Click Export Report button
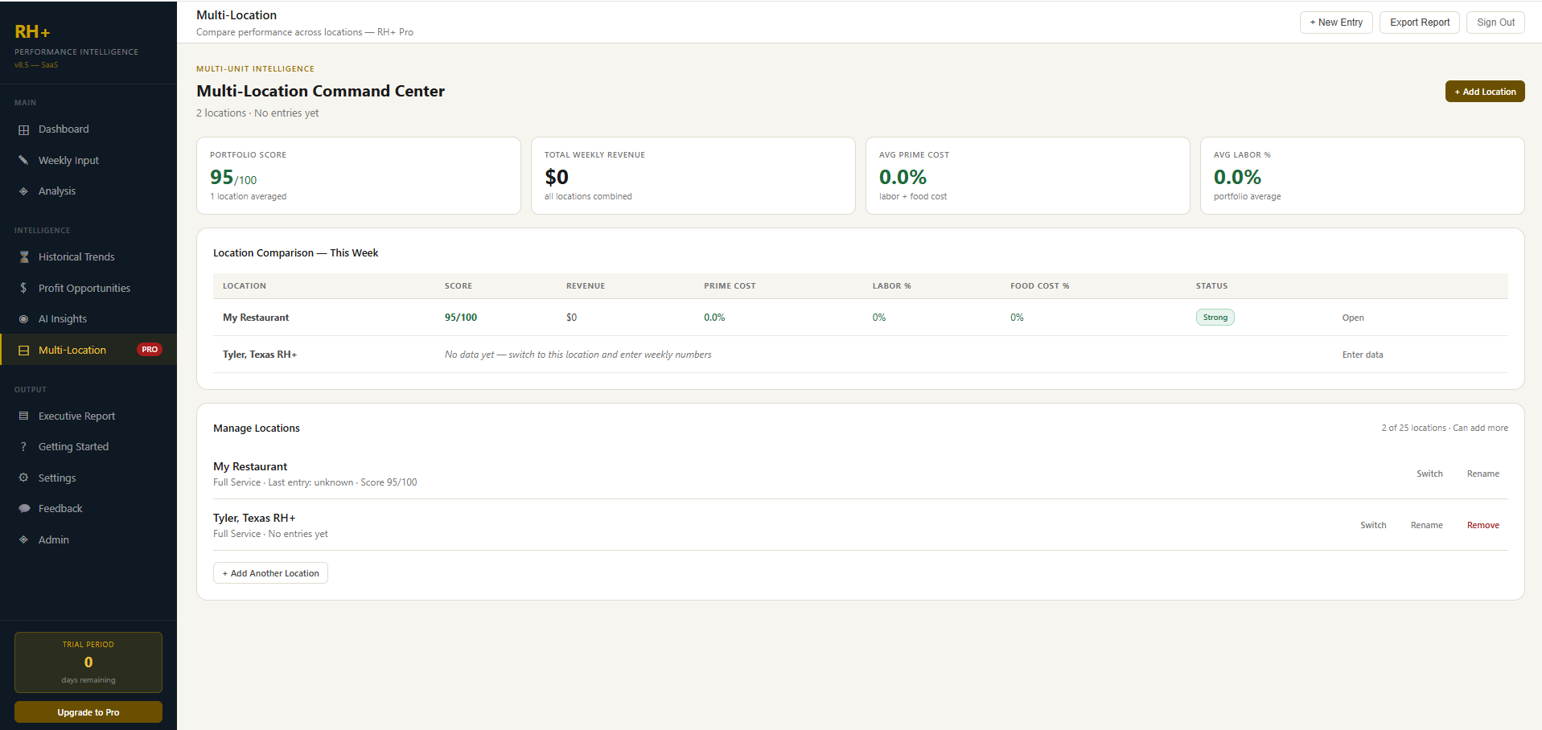The width and height of the screenshot is (1542, 730). tap(1420, 23)
